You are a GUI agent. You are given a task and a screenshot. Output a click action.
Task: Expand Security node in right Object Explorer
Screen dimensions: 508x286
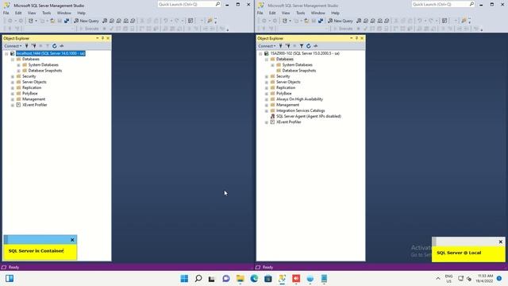(267, 76)
